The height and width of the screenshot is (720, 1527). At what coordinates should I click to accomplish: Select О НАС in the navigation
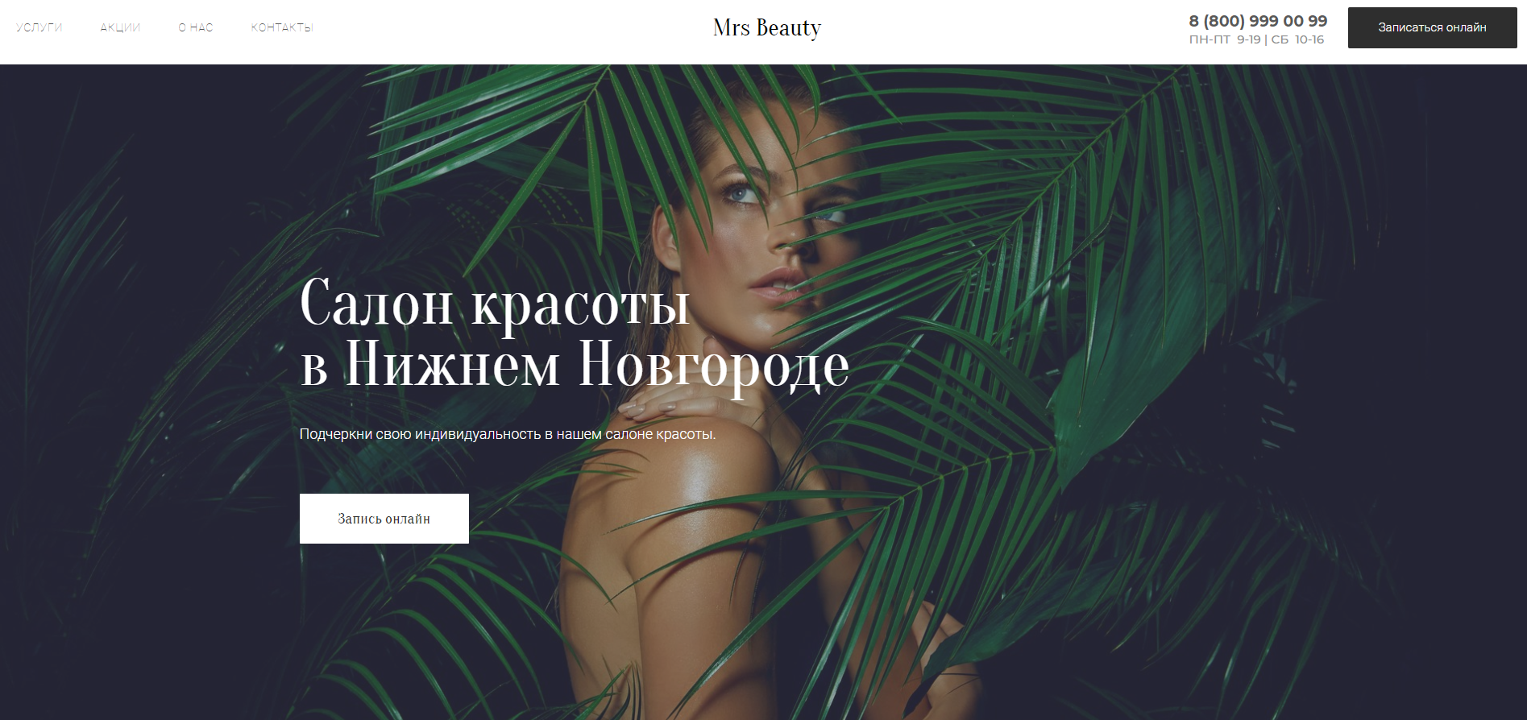[x=196, y=27]
